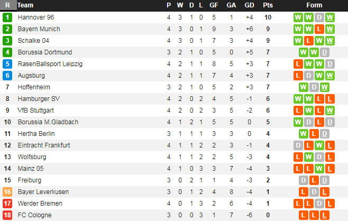This screenshot has width=348, height=221.
Task: Click the blue rank 5 badge
Action: tap(7, 64)
